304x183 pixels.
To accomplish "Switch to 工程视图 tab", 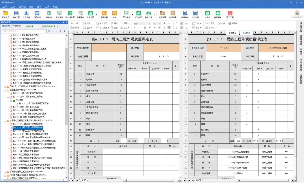I will 17,26.
